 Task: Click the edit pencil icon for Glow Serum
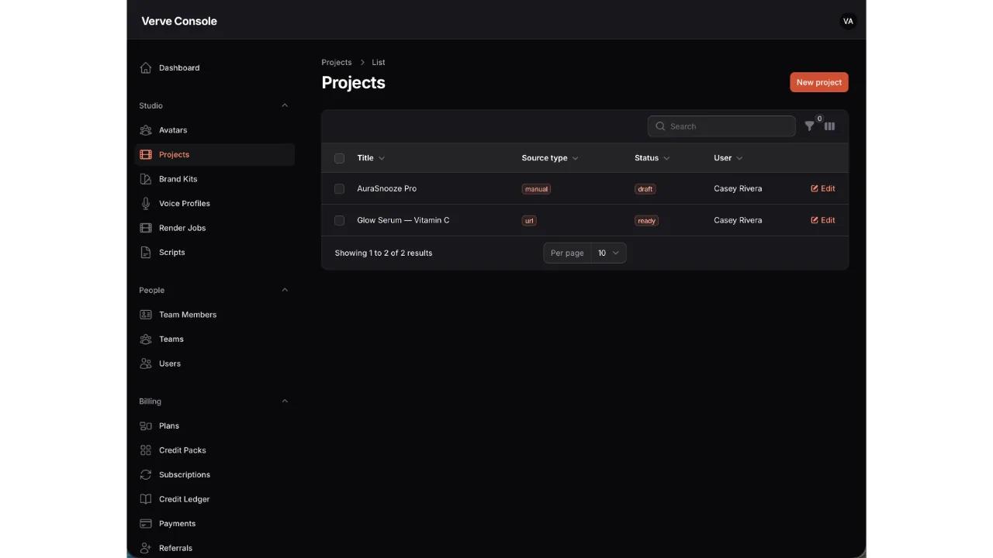(x=815, y=220)
